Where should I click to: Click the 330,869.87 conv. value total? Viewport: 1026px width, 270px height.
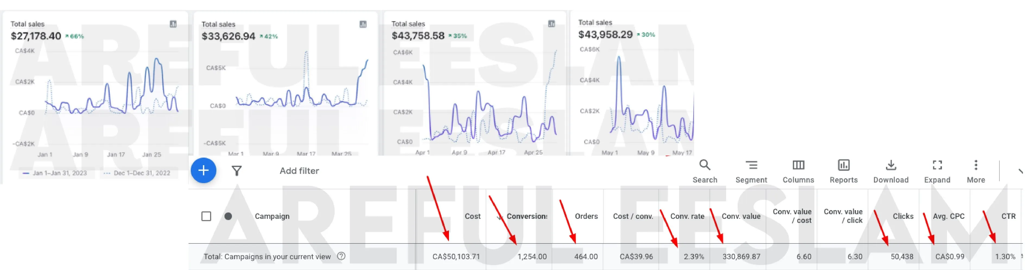coord(741,256)
